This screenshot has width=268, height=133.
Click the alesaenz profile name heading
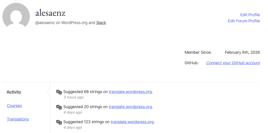[50, 13]
